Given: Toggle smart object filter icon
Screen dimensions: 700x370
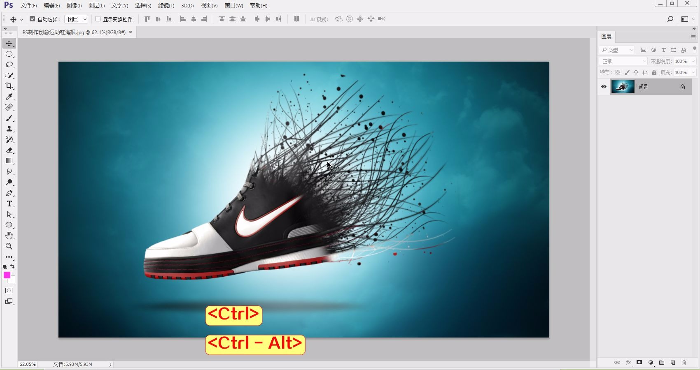Looking at the screenshot, I should (684, 50).
